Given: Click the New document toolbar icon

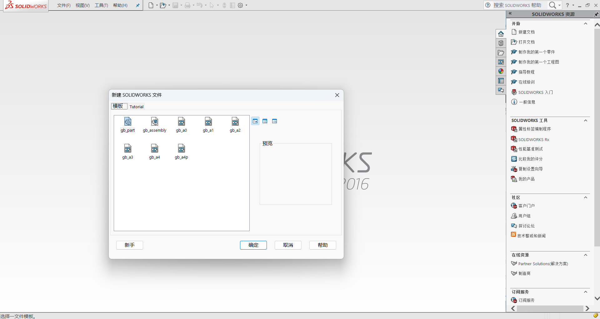Looking at the screenshot, I should (x=151, y=5).
